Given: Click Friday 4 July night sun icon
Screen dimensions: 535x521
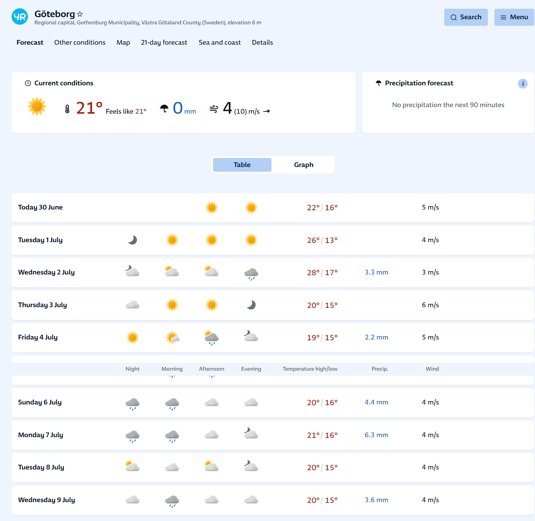Looking at the screenshot, I should click(x=132, y=338).
